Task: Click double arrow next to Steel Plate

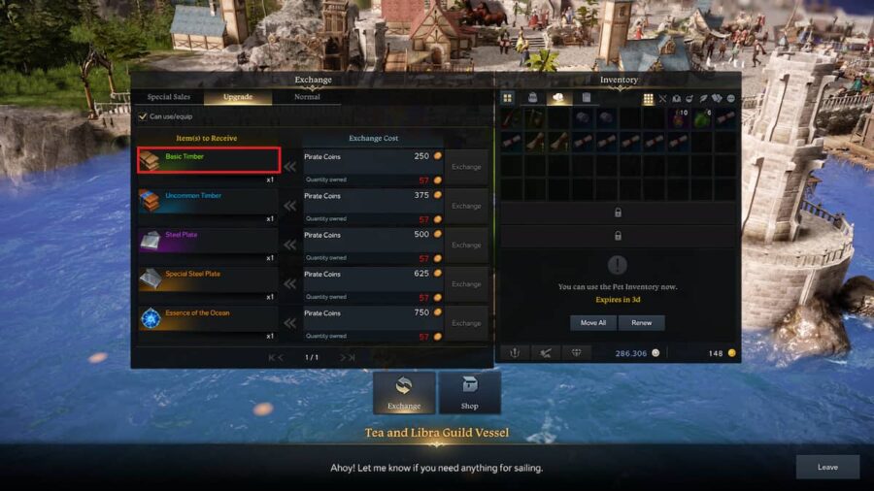Action: click(289, 245)
